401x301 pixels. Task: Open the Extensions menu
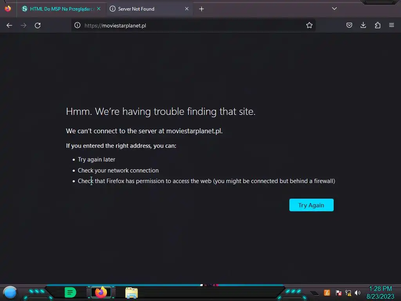pos(378,25)
